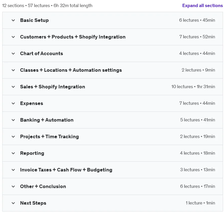Open chevron for Classes + Locations + Automation settings
This screenshot has width=224, height=213.
(x=13, y=70)
